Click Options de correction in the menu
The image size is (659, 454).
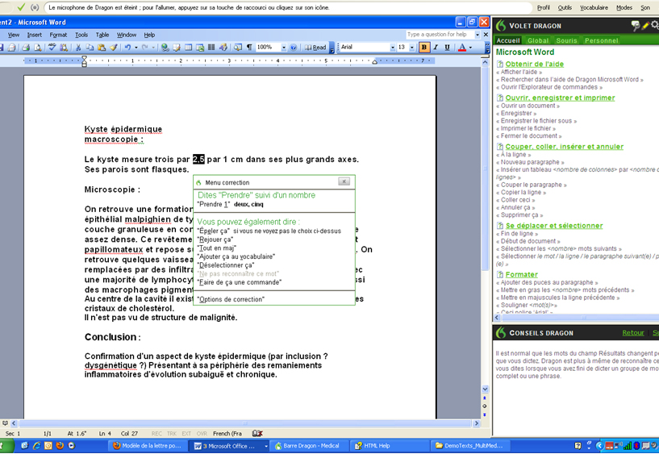(x=231, y=299)
